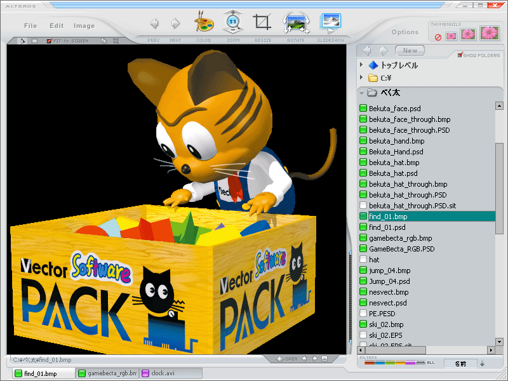Image resolution: width=508 pixels, height=381 pixels.
Task: Choose the smallest flower thumbnail size
Action: (451, 36)
